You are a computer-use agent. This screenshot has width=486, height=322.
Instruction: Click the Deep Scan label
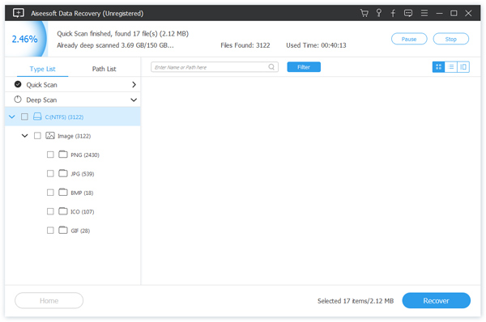(x=41, y=100)
